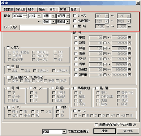The height and width of the screenshot is (136, 141).
Task: Enable the 距離 checkbox
Action: tap(75, 26)
